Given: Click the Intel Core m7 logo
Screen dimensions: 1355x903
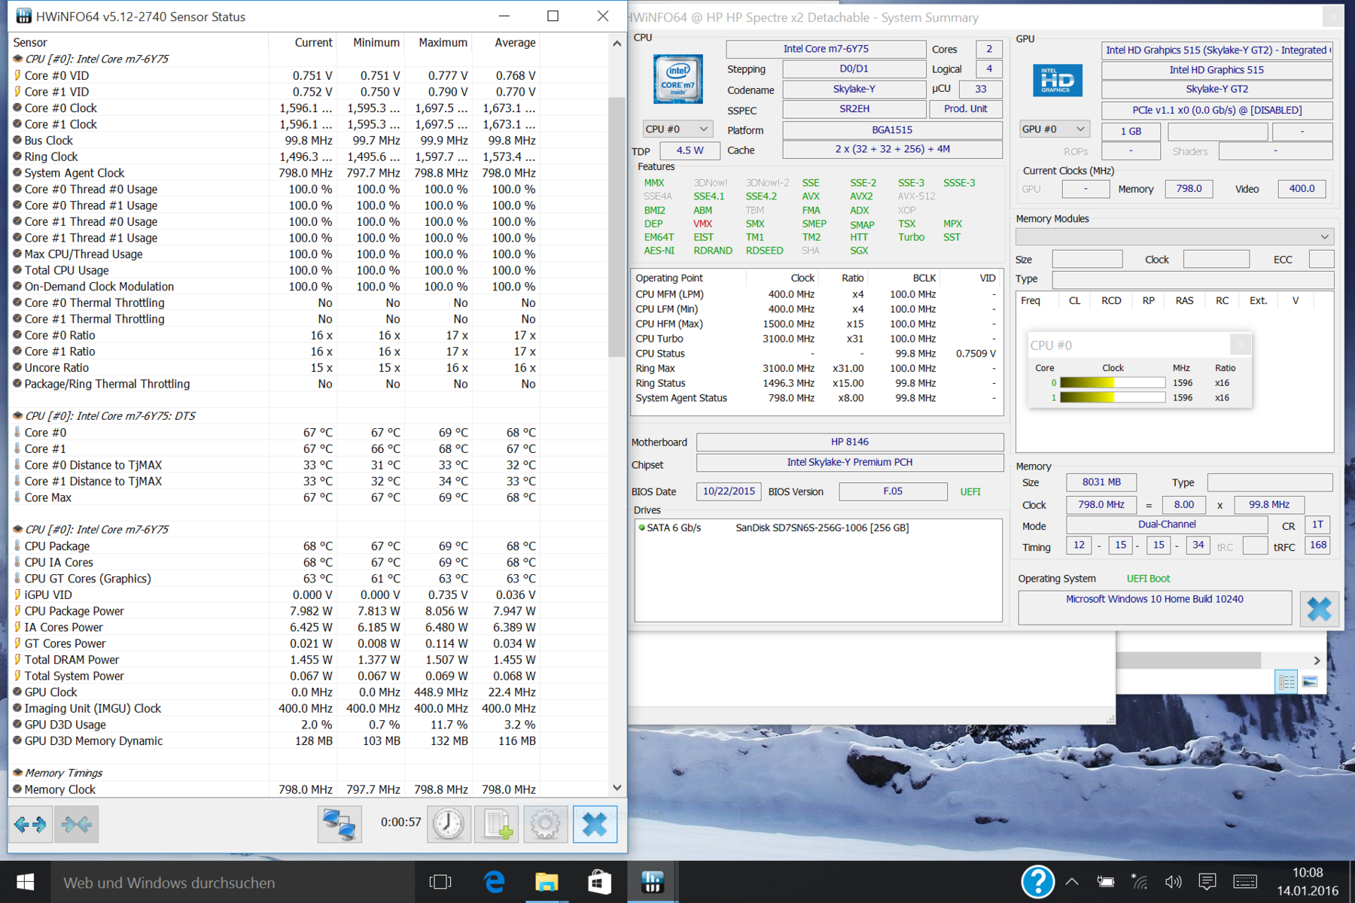Looking at the screenshot, I should (677, 79).
